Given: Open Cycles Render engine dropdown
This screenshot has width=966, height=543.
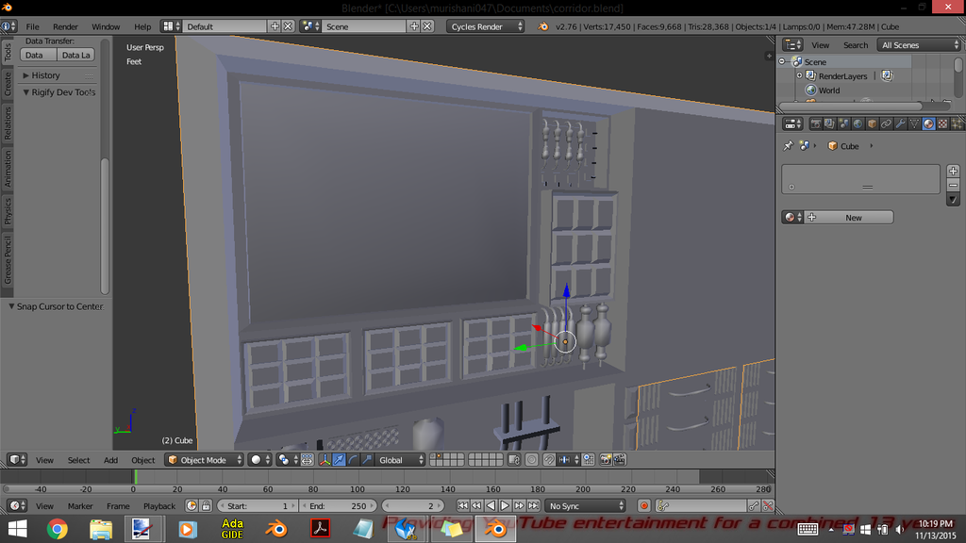Looking at the screenshot, I should [486, 26].
